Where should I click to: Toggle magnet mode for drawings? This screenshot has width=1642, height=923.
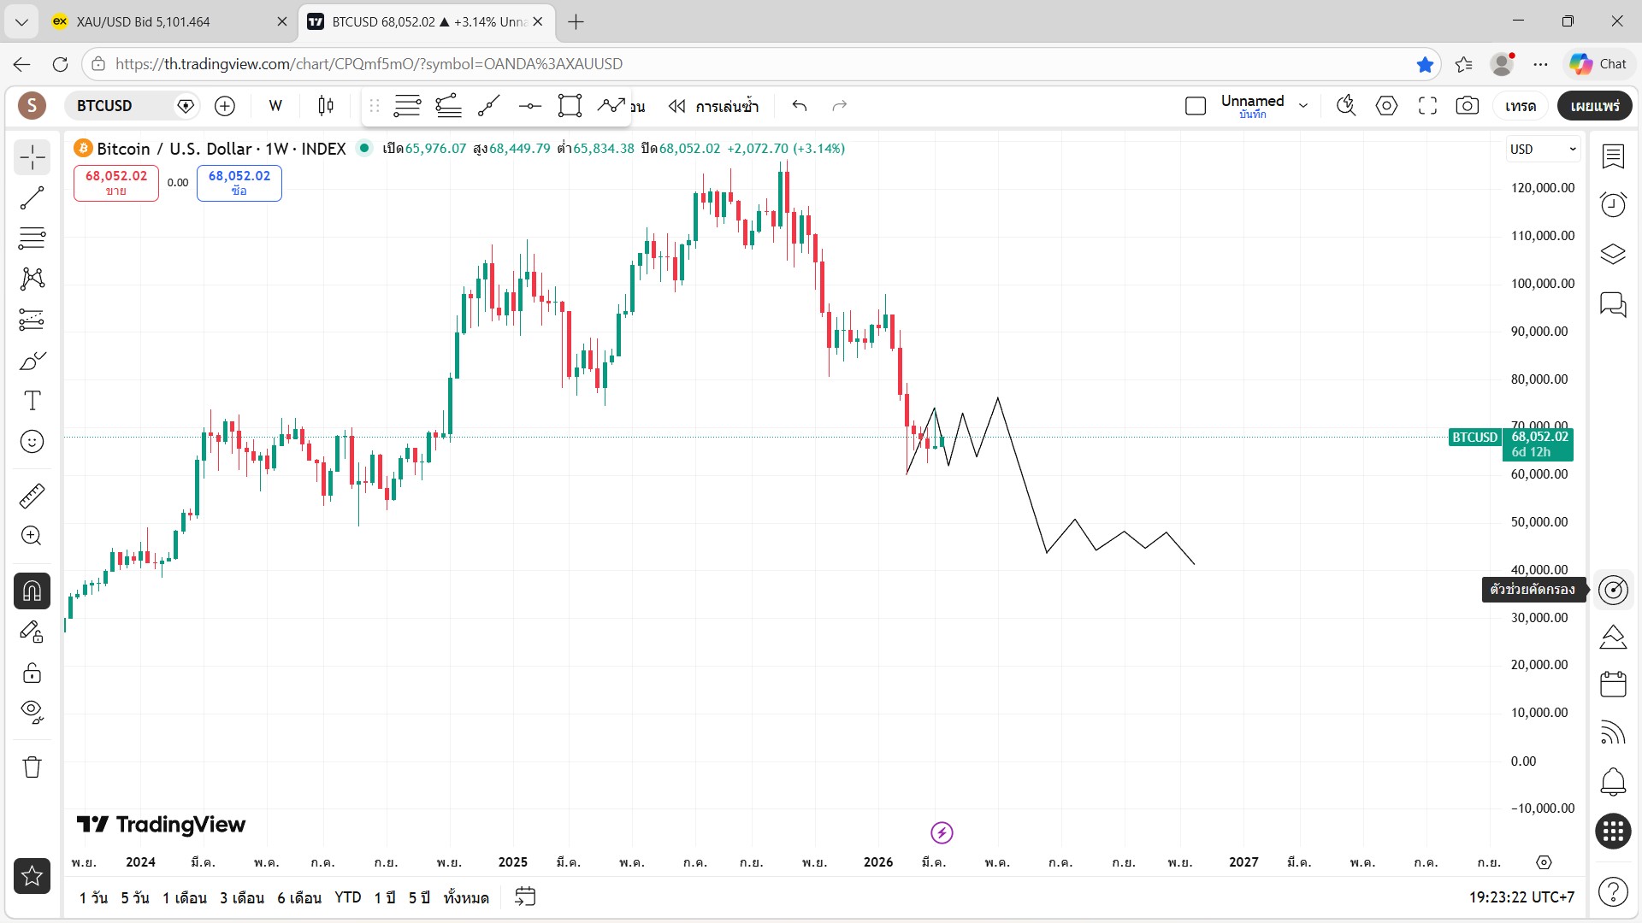(x=32, y=591)
